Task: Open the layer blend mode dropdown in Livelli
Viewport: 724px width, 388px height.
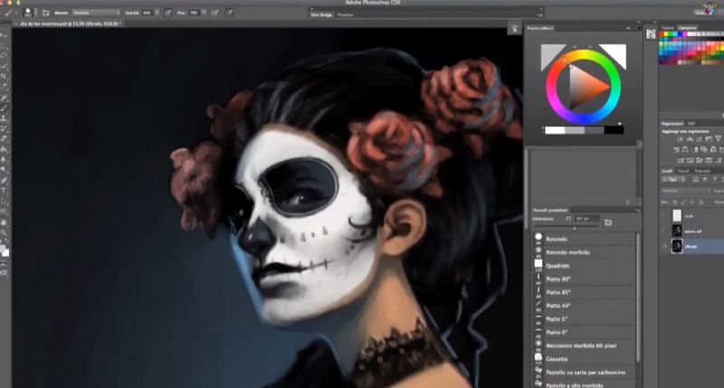Action: 687,191
